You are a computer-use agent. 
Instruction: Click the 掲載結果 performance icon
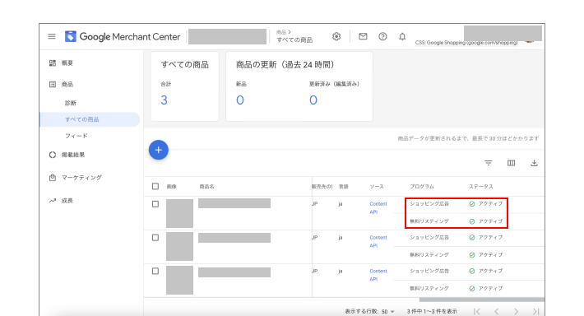click(53, 155)
